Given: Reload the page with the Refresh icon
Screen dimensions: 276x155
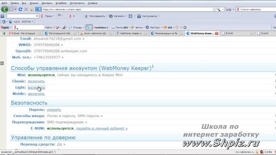Looking at the screenshot, I should coord(20,9).
